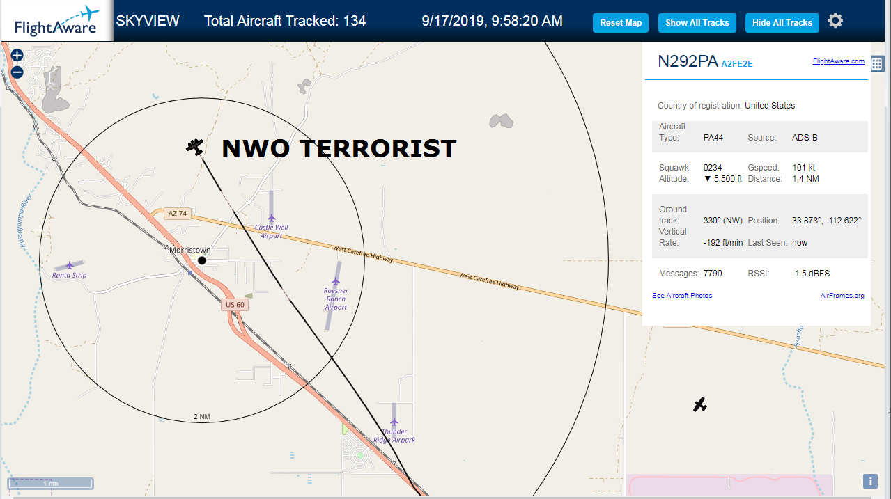Image resolution: width=891 pixels, height=499 pixels.
Task: Click Show All Tracks button
Action: [697, 23]
